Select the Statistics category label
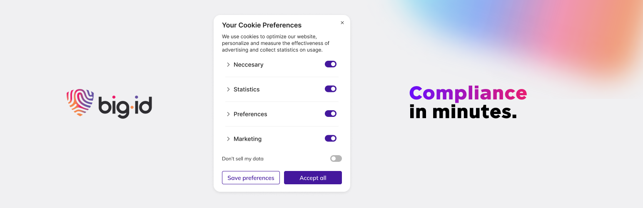 (x=247, y=89)
